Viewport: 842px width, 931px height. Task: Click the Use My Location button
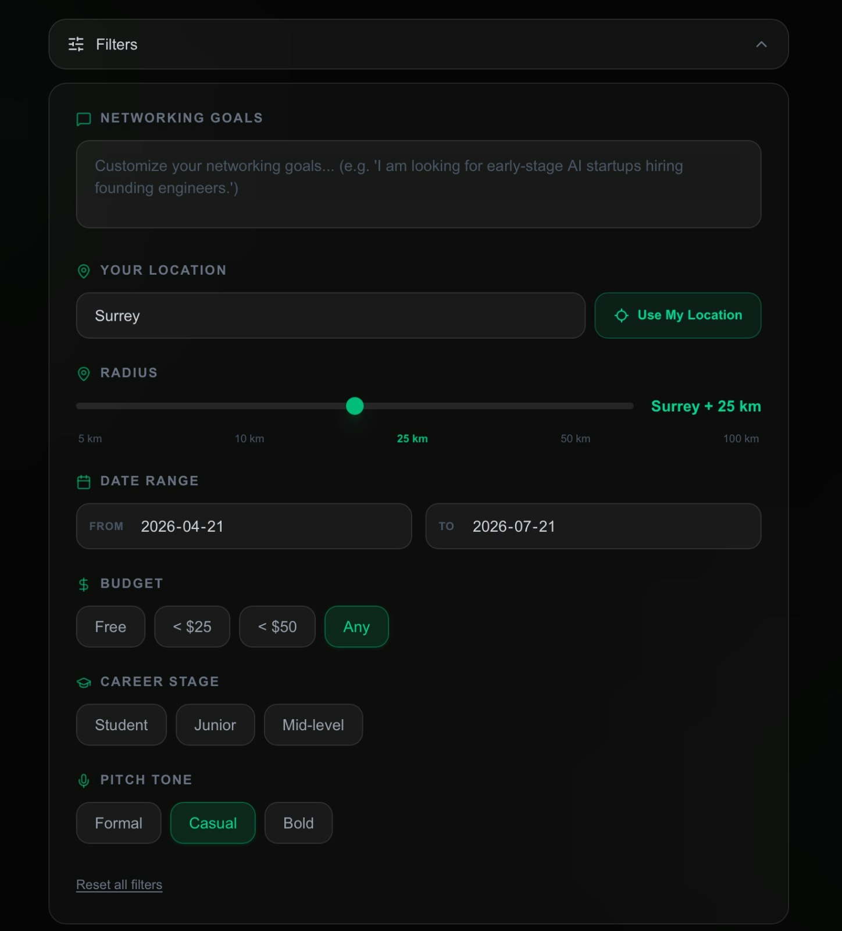click(677, 315)
